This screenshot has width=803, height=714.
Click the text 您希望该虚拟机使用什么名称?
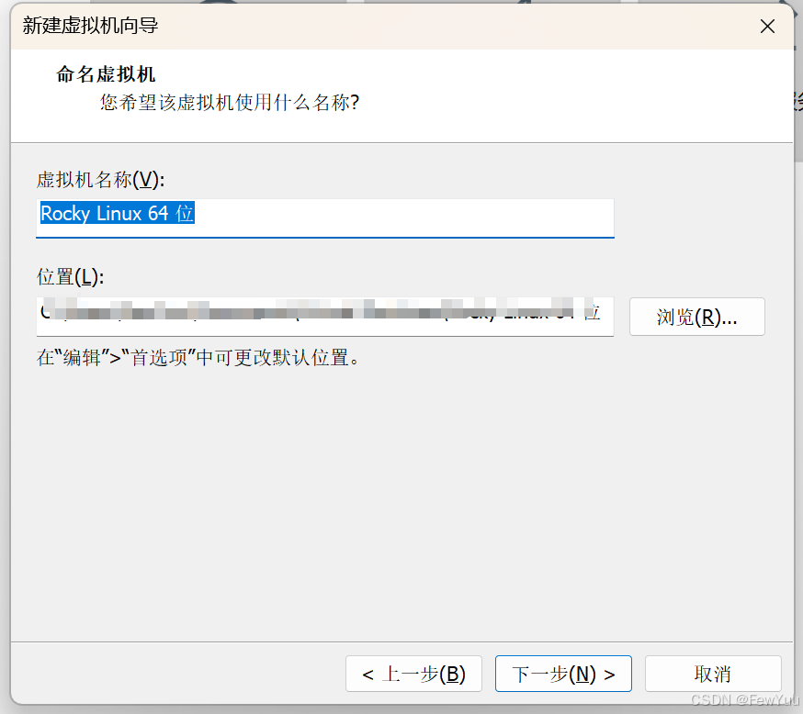coord(230,102)
